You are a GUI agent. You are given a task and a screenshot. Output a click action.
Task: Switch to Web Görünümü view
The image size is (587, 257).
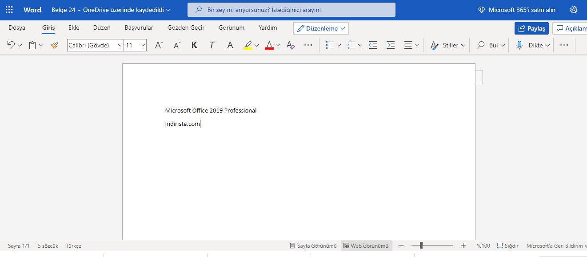(366, 245)
